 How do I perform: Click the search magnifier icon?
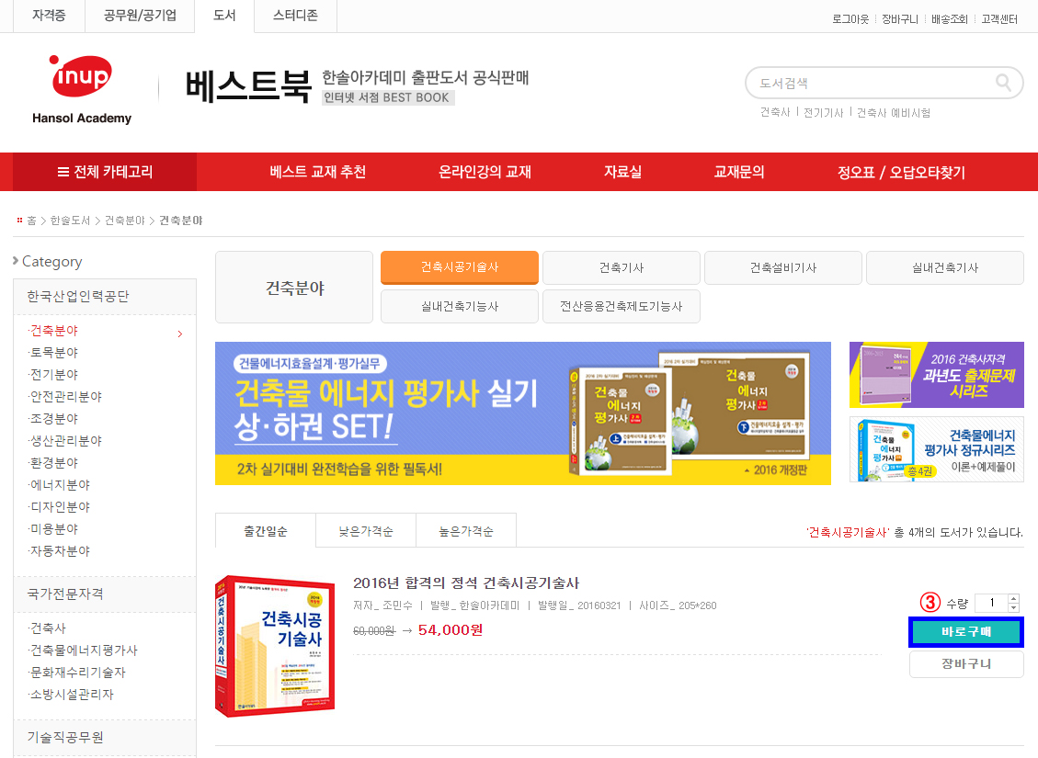click(1004, 83)
